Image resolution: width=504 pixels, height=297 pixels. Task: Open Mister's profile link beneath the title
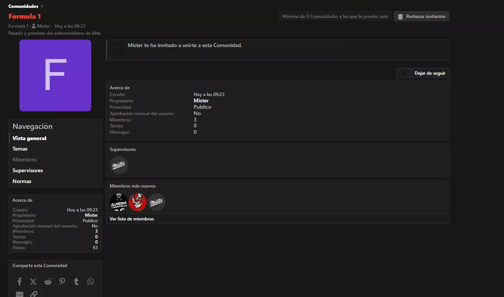pos(43,26)
